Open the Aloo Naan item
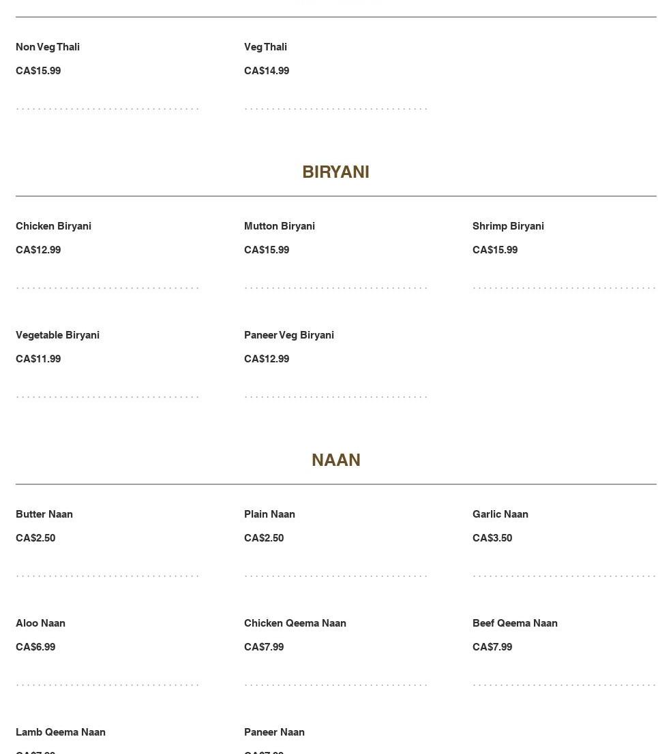The image size is (658, 754). [40, 623]
